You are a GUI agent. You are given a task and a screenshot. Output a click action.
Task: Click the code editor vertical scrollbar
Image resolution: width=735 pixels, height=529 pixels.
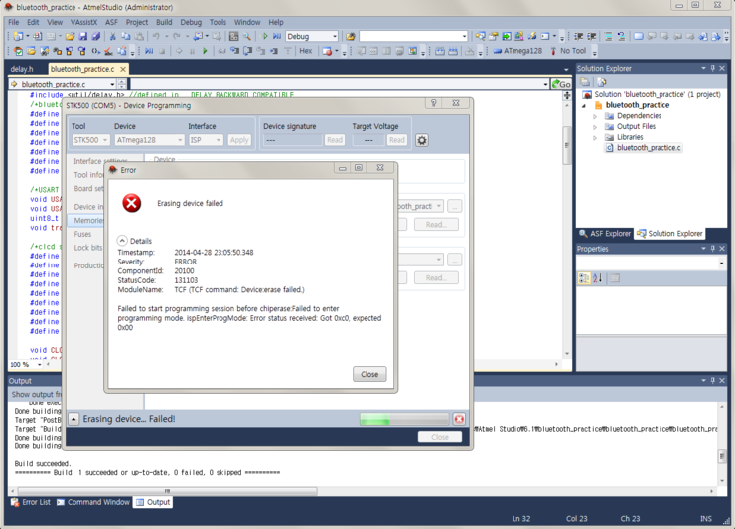point(567,146)
